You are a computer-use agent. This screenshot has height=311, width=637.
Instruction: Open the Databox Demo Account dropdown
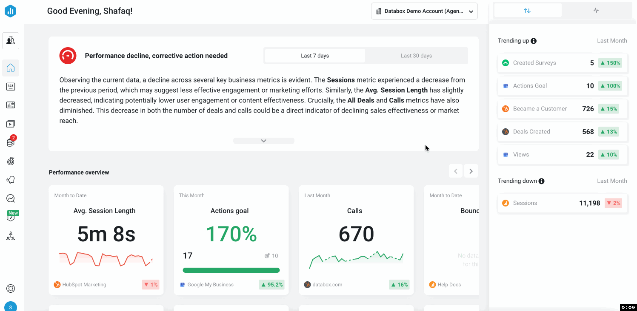424,11
